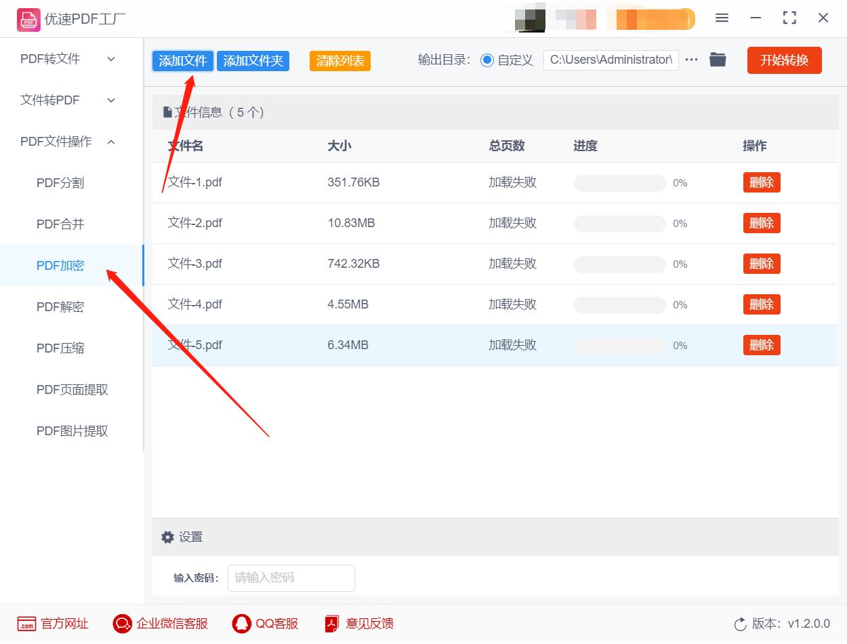Send feedback via 意见反馈

[x=358, y=624]
